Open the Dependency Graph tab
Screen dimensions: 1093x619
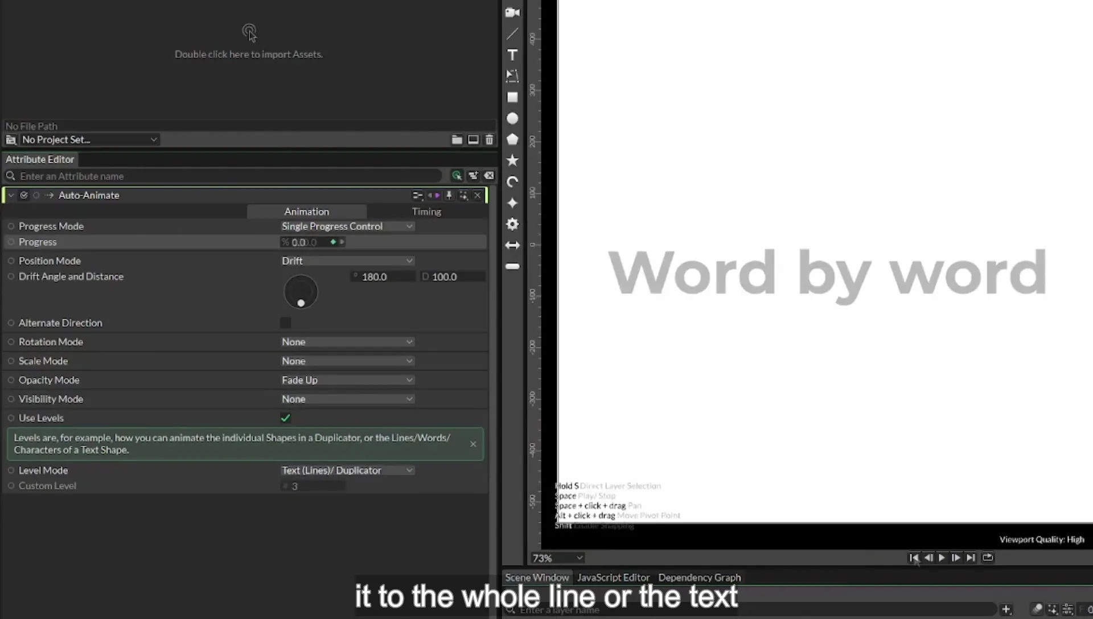coord(700,577)
